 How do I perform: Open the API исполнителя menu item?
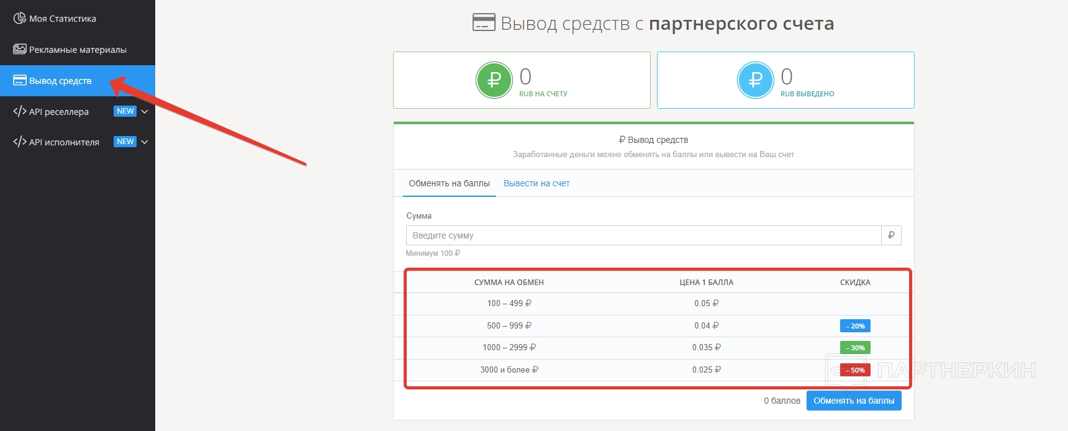(x=78, y=142)
